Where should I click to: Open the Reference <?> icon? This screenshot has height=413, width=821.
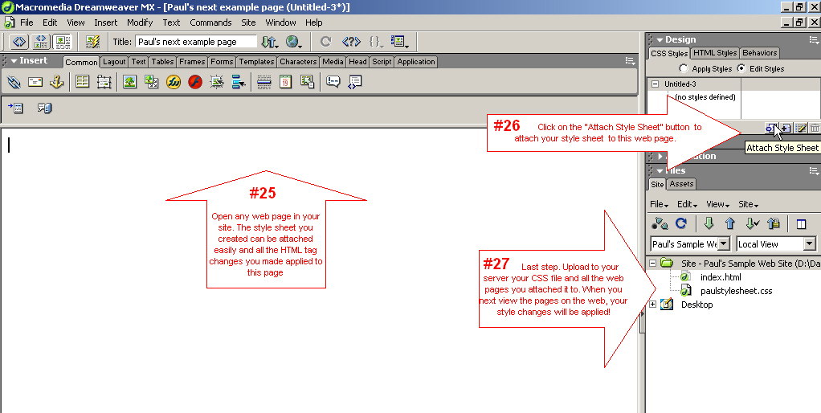click(351, 41)
